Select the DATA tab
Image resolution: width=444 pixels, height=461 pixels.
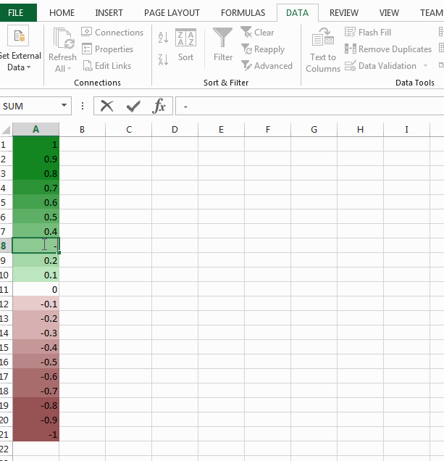(298, 13)
